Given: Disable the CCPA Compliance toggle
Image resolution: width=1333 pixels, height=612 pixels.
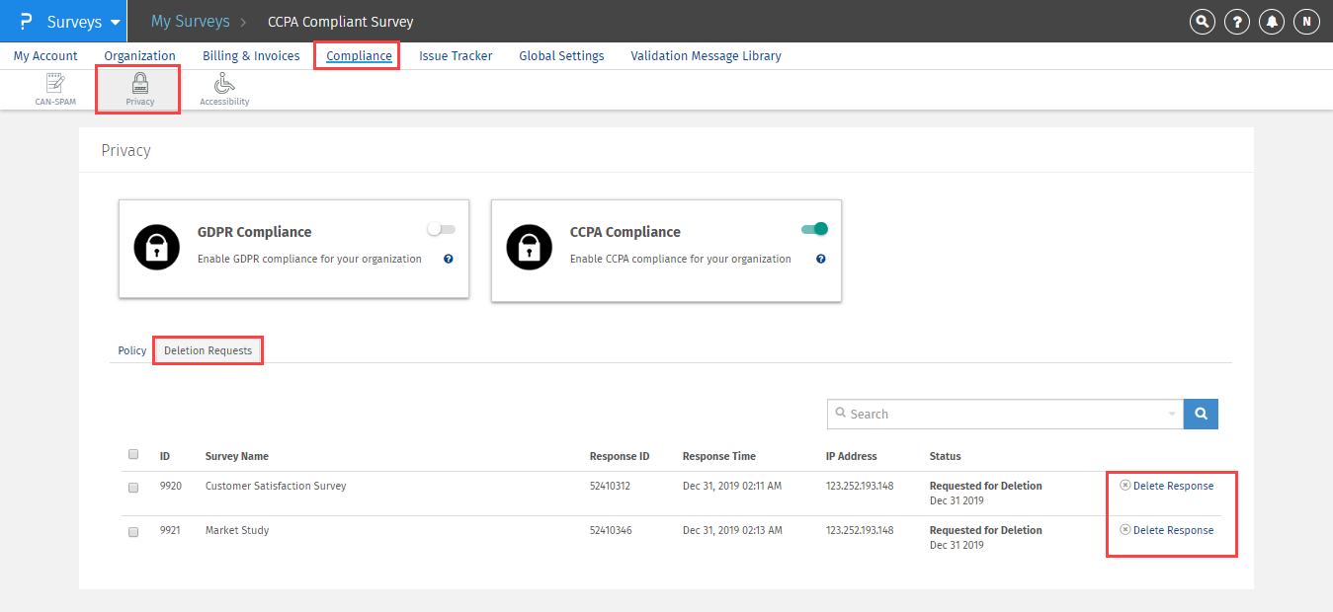Looking at the screenshot, I should [814, 229].
